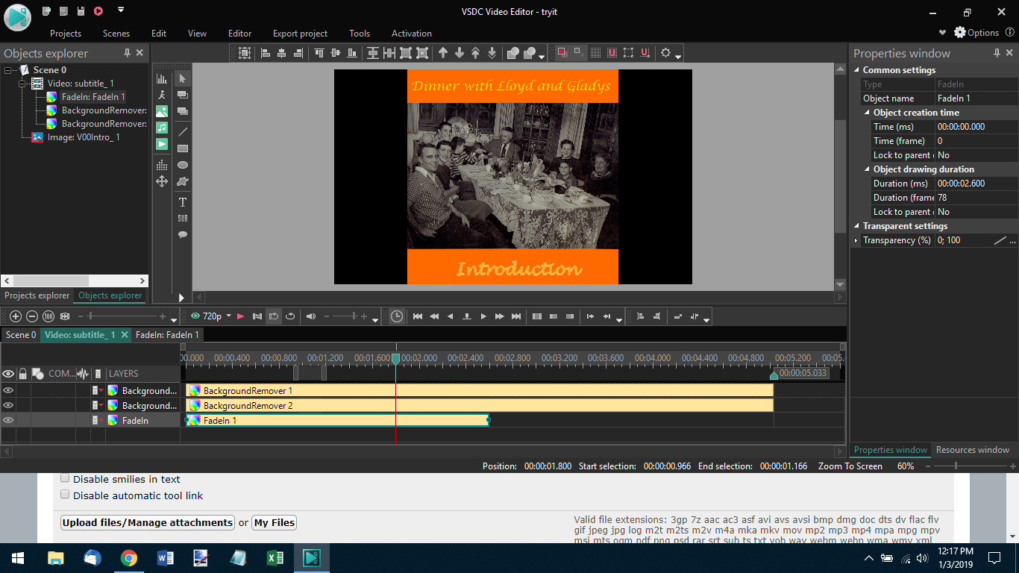This screenshot has width=1019, height=573.
Task: Click the Add Image icon in the left toolbar
Action: pos(162,111)
